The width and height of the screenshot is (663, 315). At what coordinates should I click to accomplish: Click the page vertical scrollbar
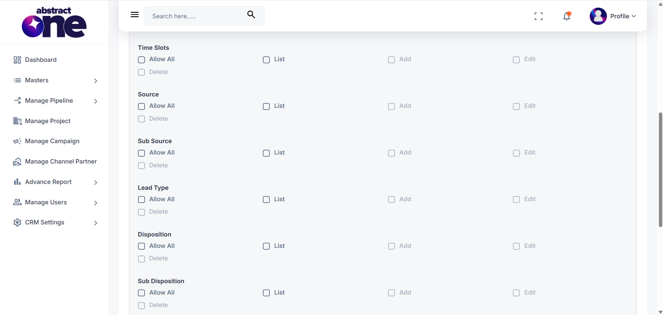[x=660, y=169]
